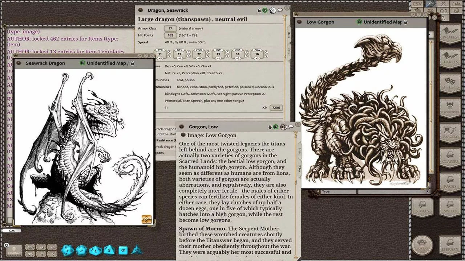Click the Armor Class value 17
This screenshot has width=465, height=261.
[x=170, y=28]
